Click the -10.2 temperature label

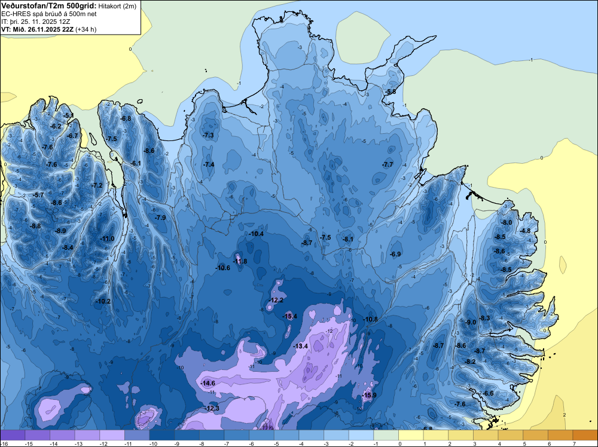pos(103,301)
